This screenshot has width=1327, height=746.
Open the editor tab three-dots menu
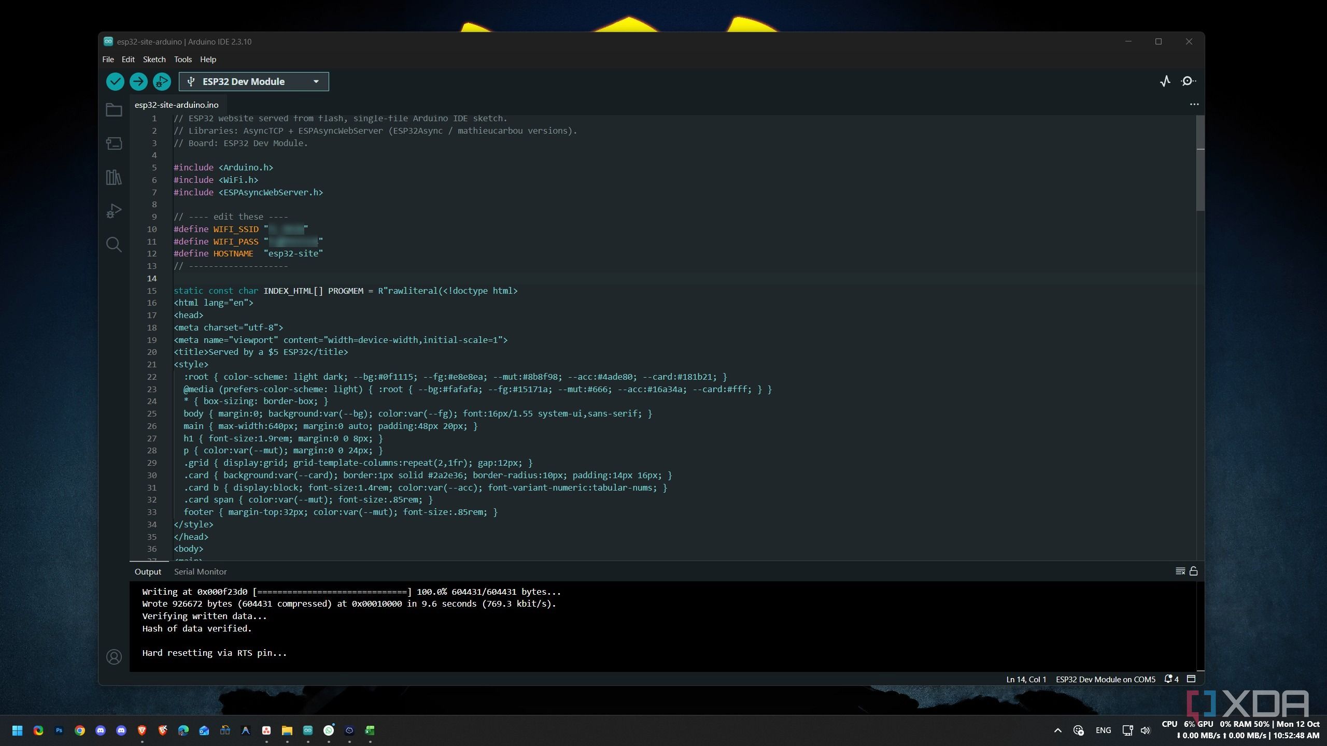tap(1194, 104)
